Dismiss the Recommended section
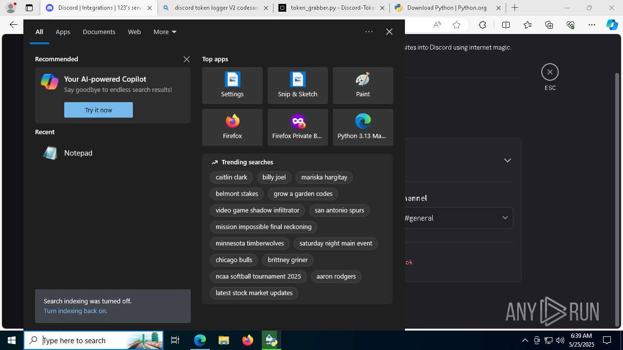Image resolution: width=623 pixels, height=350 pixels. tap(186, 59)
